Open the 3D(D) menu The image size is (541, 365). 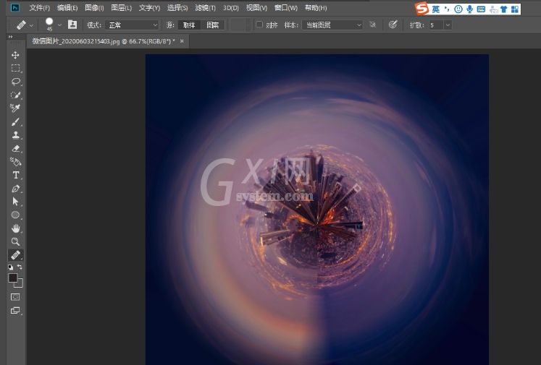click(231, 7)
